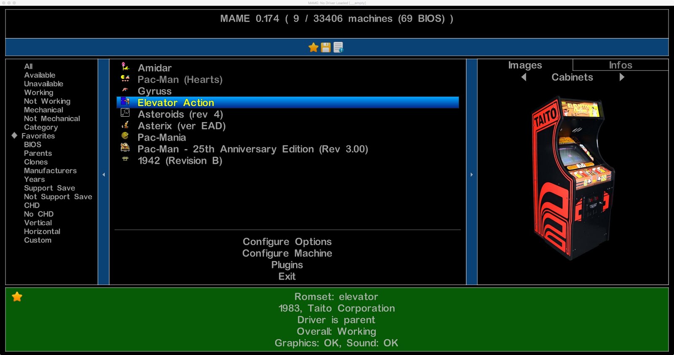This screenshot has height=355, width=674.
Task: Switch to the Images tab
Action: [525, 65]
